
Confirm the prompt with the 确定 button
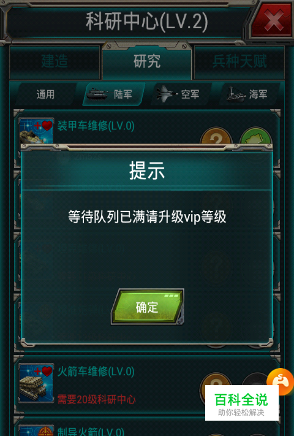(x=148, y=307)
